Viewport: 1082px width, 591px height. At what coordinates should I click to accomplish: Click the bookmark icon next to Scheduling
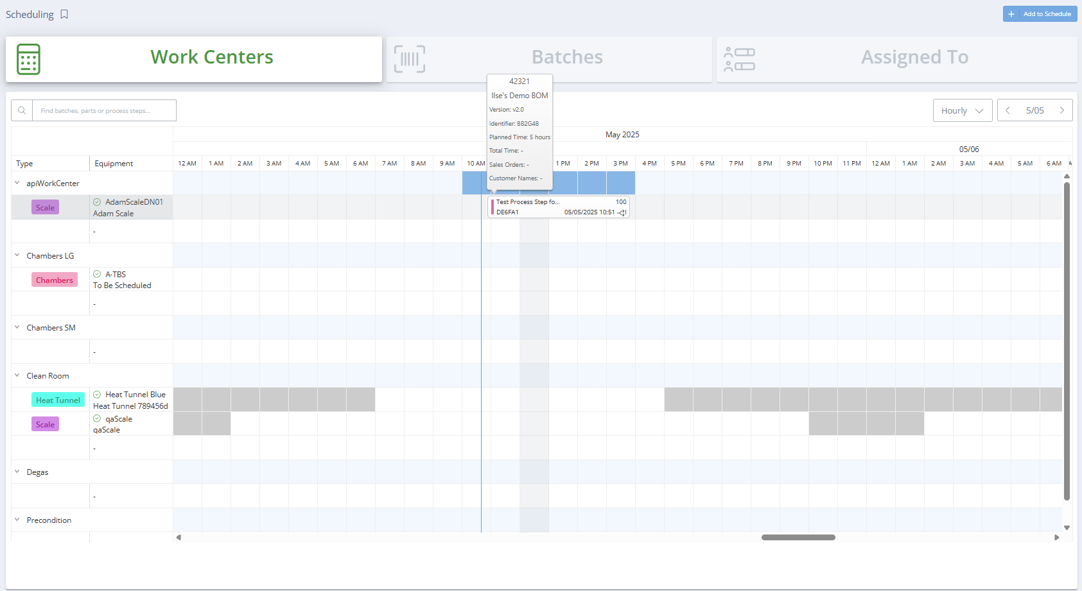[64, 14]
